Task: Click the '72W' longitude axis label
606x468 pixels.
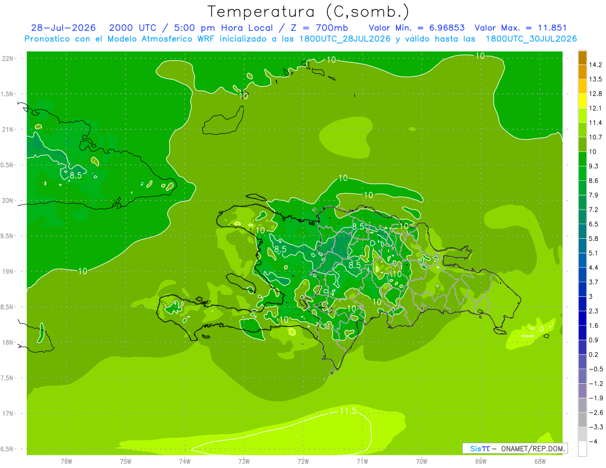Action: pyautogui.click(x=303, y=461)
